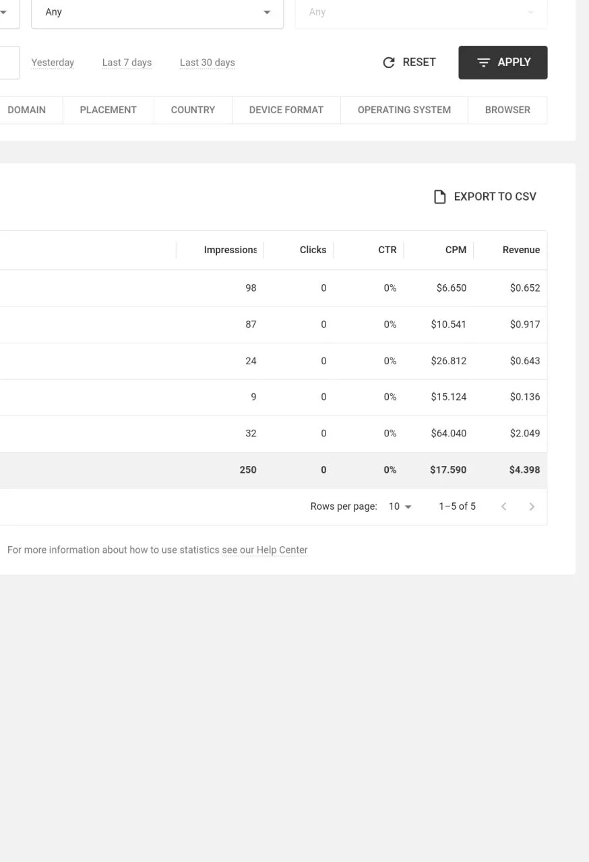Switch to the Browser tab
This screenshot has height=862, width=589.
[x=507, y=110]
